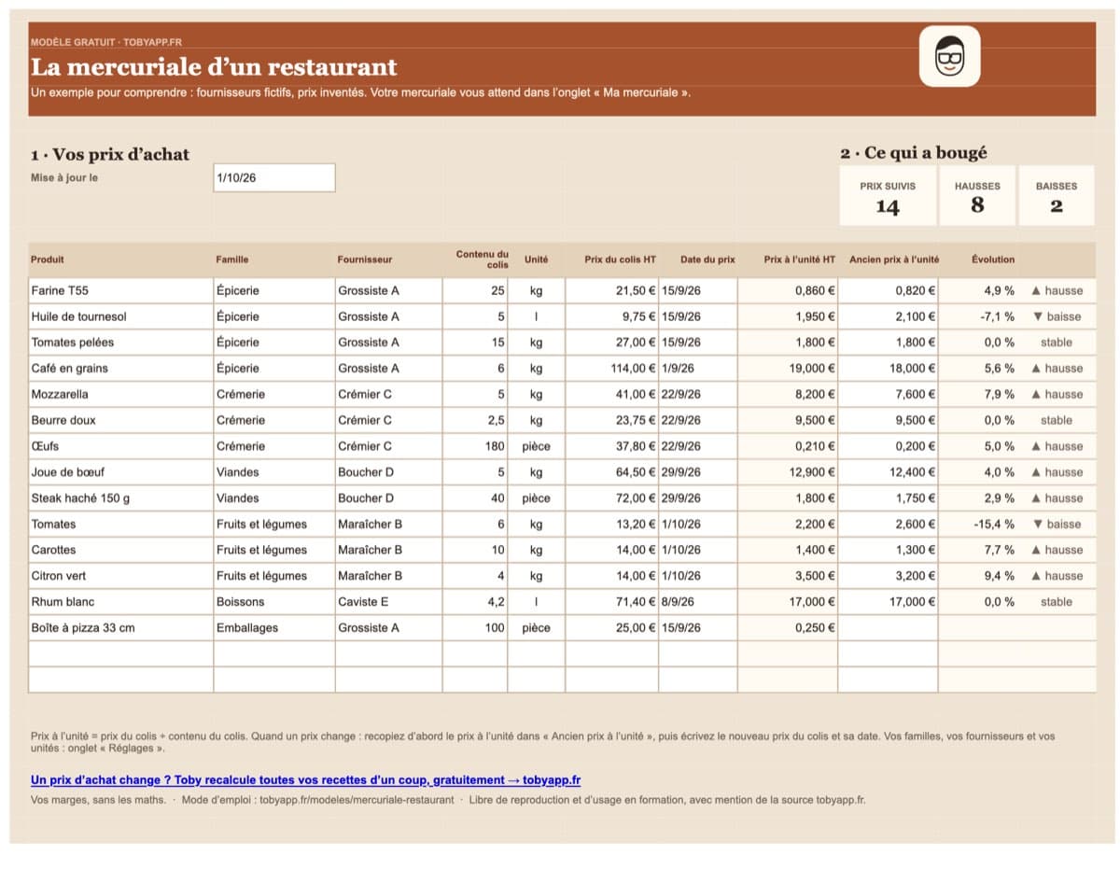This screenshot has width=1120, height=869.
Task: Click the 'Baisses' 2 counter
Action: (x=1057, y=196)
